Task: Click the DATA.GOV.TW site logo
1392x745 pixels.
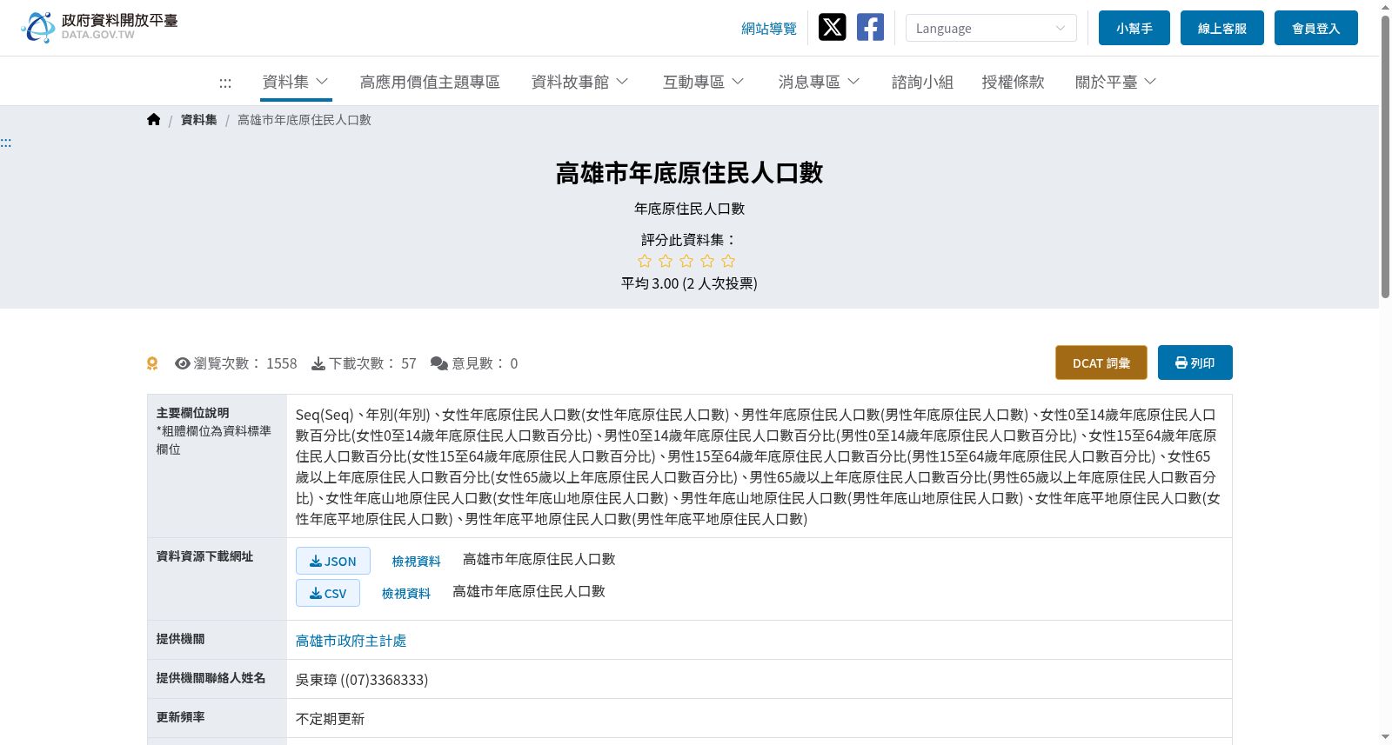Action: point(99,27)
